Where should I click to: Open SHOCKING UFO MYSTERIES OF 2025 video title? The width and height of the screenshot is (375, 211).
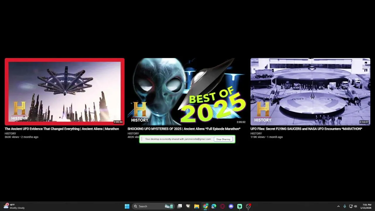coord(184,129)
